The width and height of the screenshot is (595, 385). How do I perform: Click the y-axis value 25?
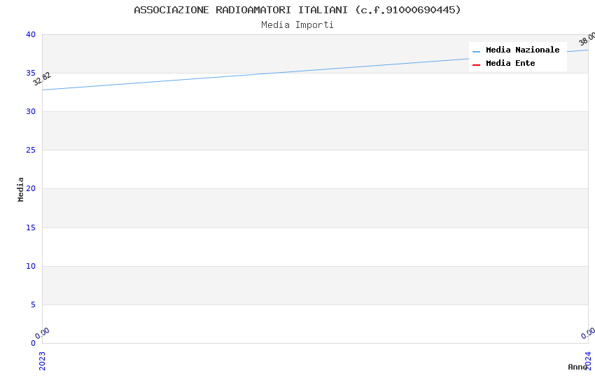tap(31, 150)
